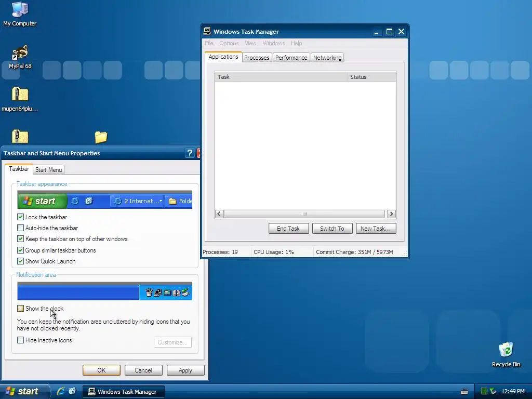This screenshot has width=532, height=399.
Task: Click the tray clock showing 12:49 PM
Action: point(513,391)
